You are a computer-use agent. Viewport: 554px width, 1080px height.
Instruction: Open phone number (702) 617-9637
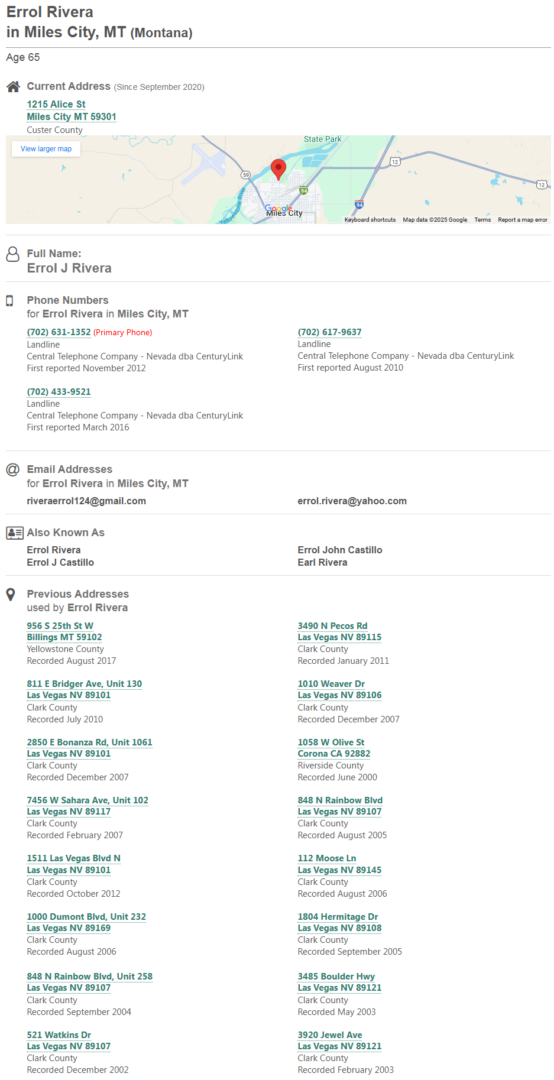329,332
